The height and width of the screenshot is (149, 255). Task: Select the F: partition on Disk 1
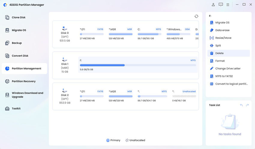point(138,65)
